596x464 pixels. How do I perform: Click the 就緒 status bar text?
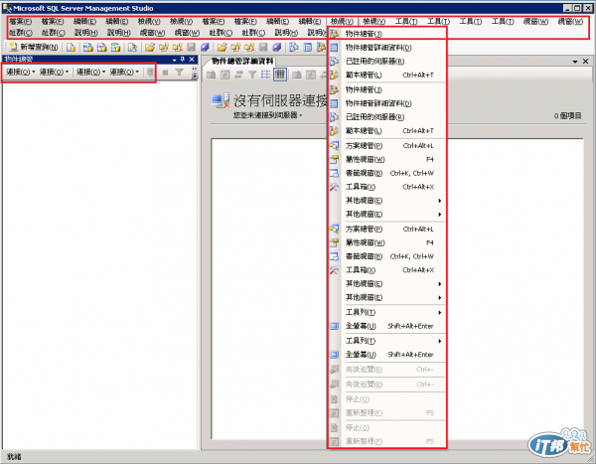[x=14, y=457]
